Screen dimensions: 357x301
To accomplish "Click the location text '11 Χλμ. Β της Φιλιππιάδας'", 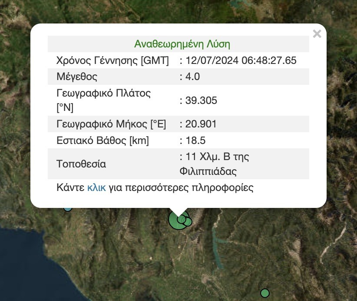I will (x=215, y=164).
